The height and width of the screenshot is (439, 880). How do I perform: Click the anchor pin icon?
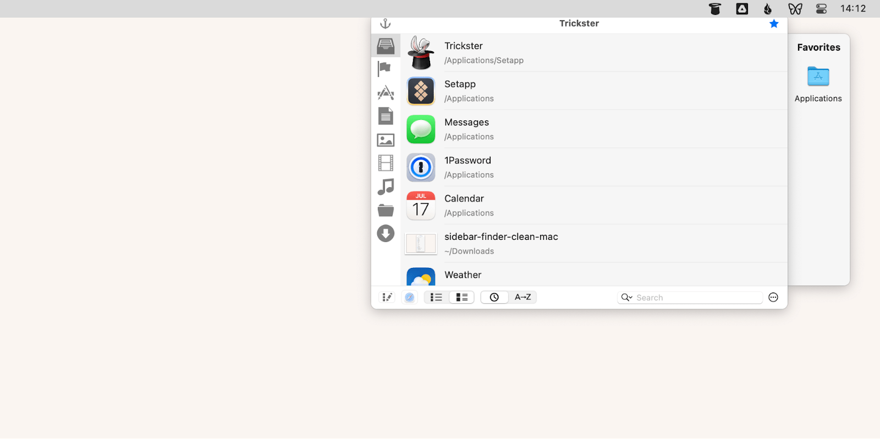click(386, 24)
